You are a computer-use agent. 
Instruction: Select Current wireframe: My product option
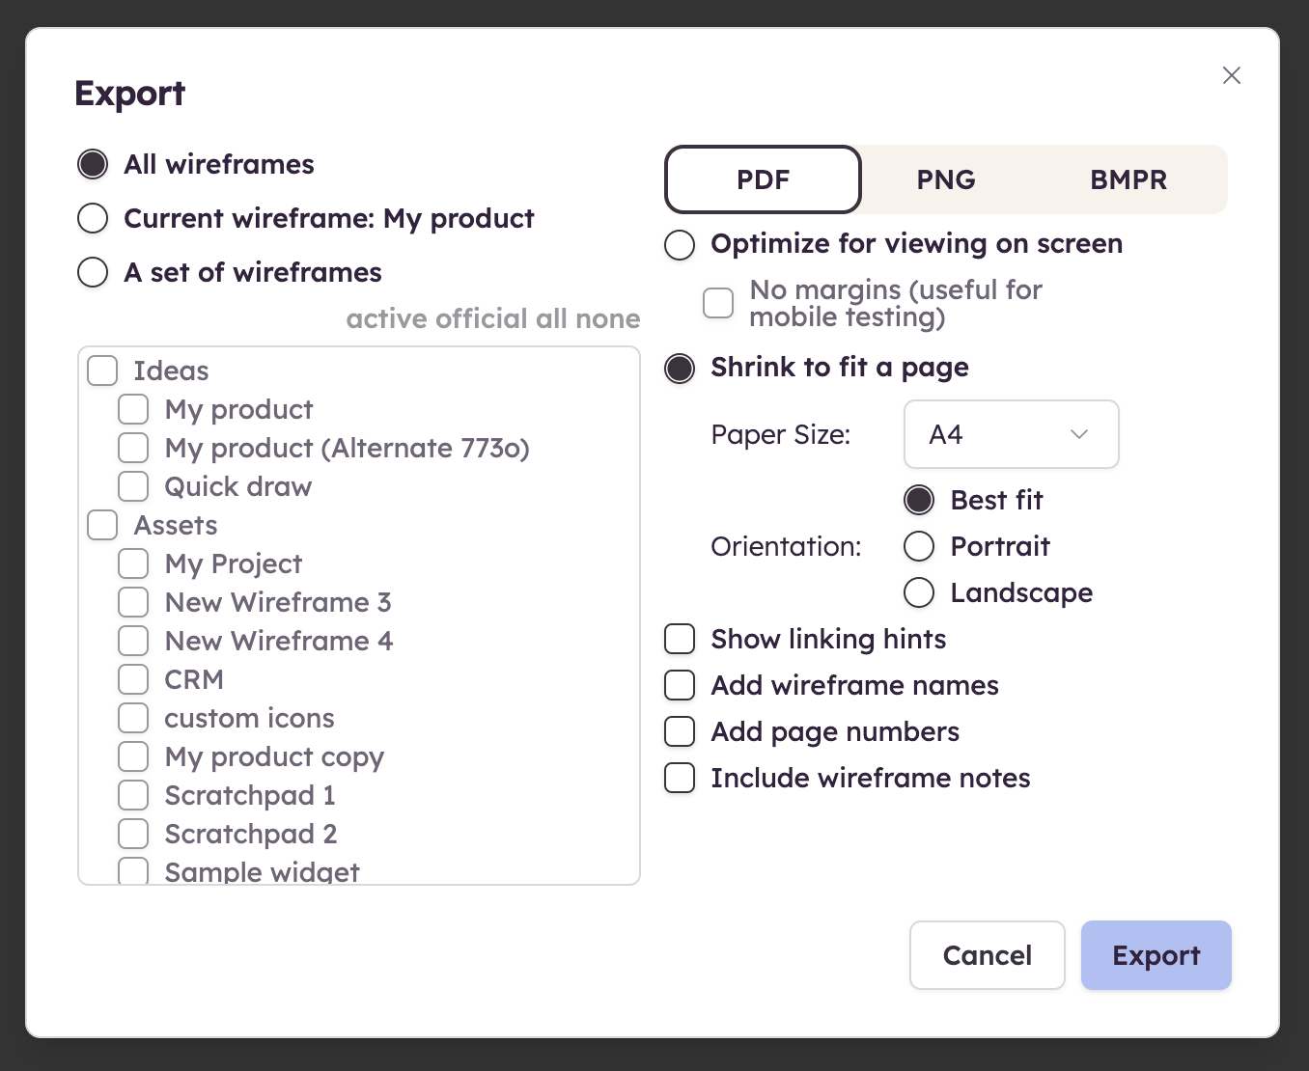(93, 218)
